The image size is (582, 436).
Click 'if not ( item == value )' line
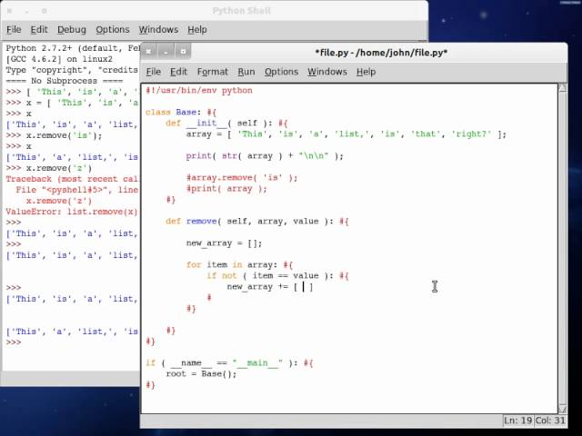(277, 276)
